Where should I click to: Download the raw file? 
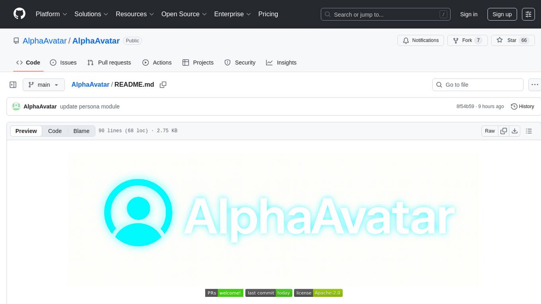[515, 131]
